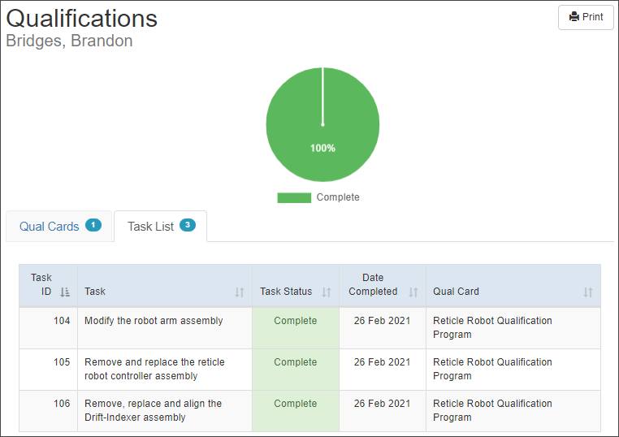Select the Task List tab
Viewport: 619px width, 437px height.
pyautogui.click(x=160, y=226)
